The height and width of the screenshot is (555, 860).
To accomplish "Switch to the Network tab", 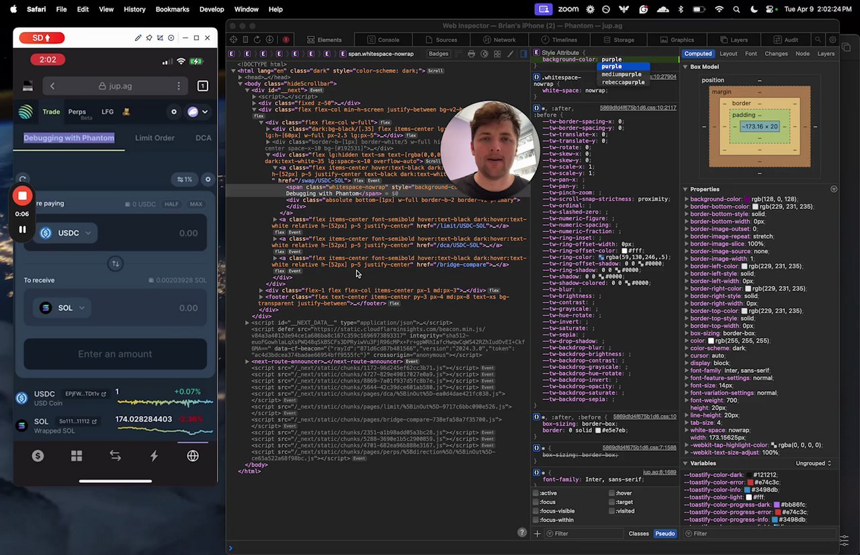I will pos(500,40).
